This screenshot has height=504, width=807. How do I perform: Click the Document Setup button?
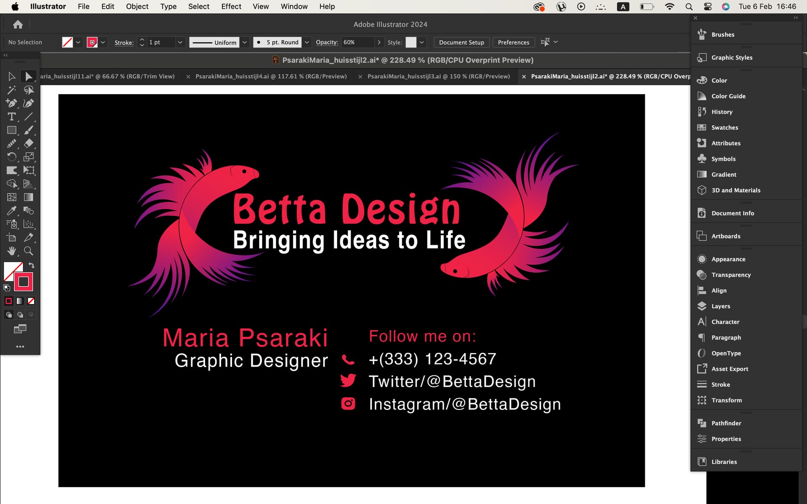coord(461,42)
